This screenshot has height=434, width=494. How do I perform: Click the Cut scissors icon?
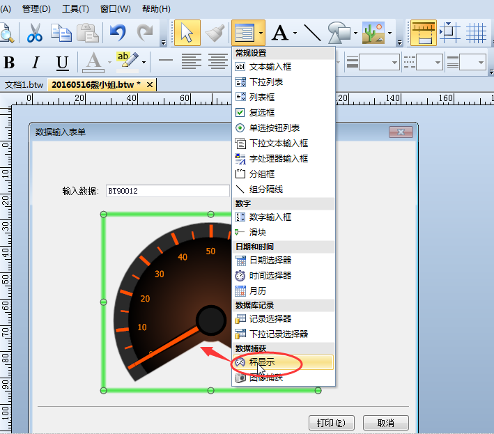34,33
